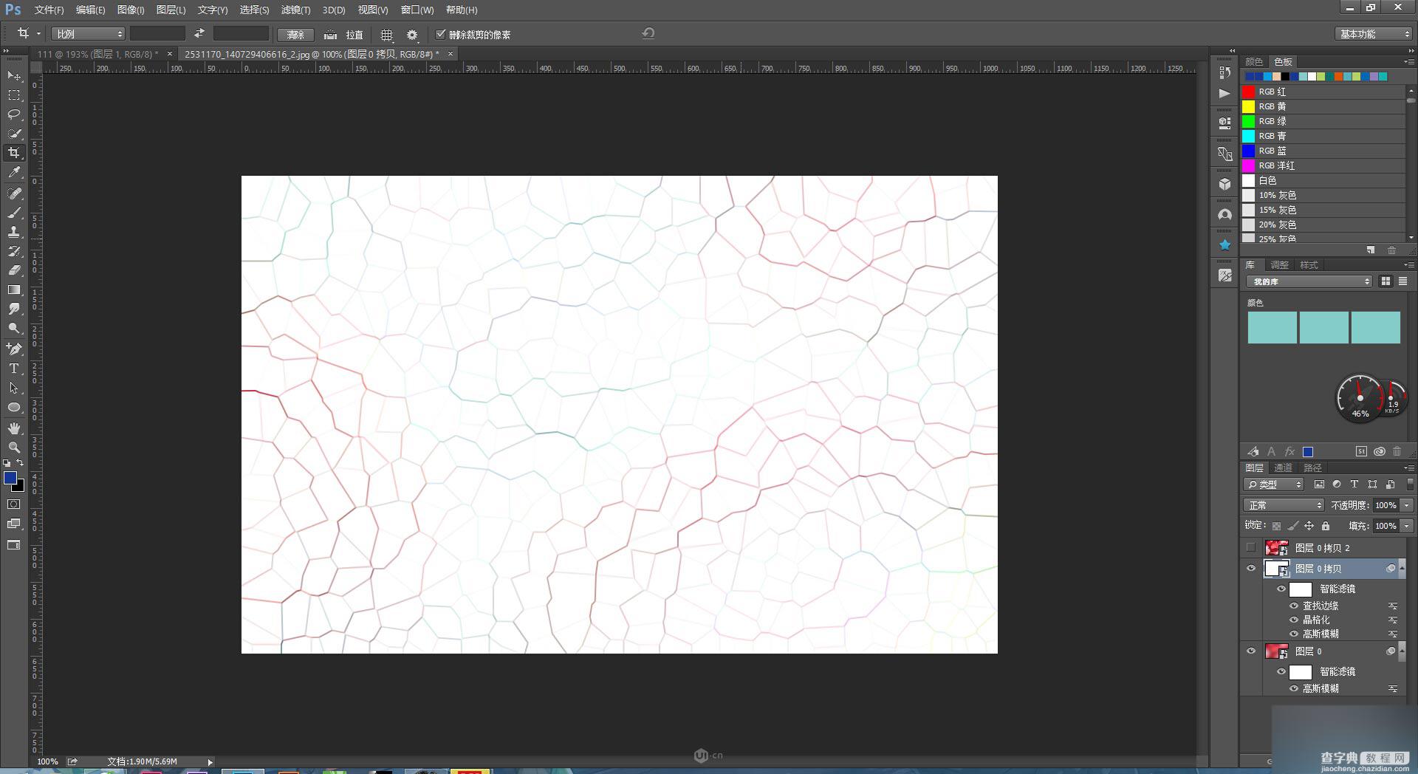Open the 图像(I) menu
This screenshot has height=774, width=1418.
point(131,10)
